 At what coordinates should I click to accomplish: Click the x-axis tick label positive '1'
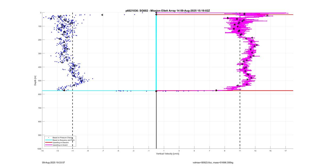pos(164,151)
